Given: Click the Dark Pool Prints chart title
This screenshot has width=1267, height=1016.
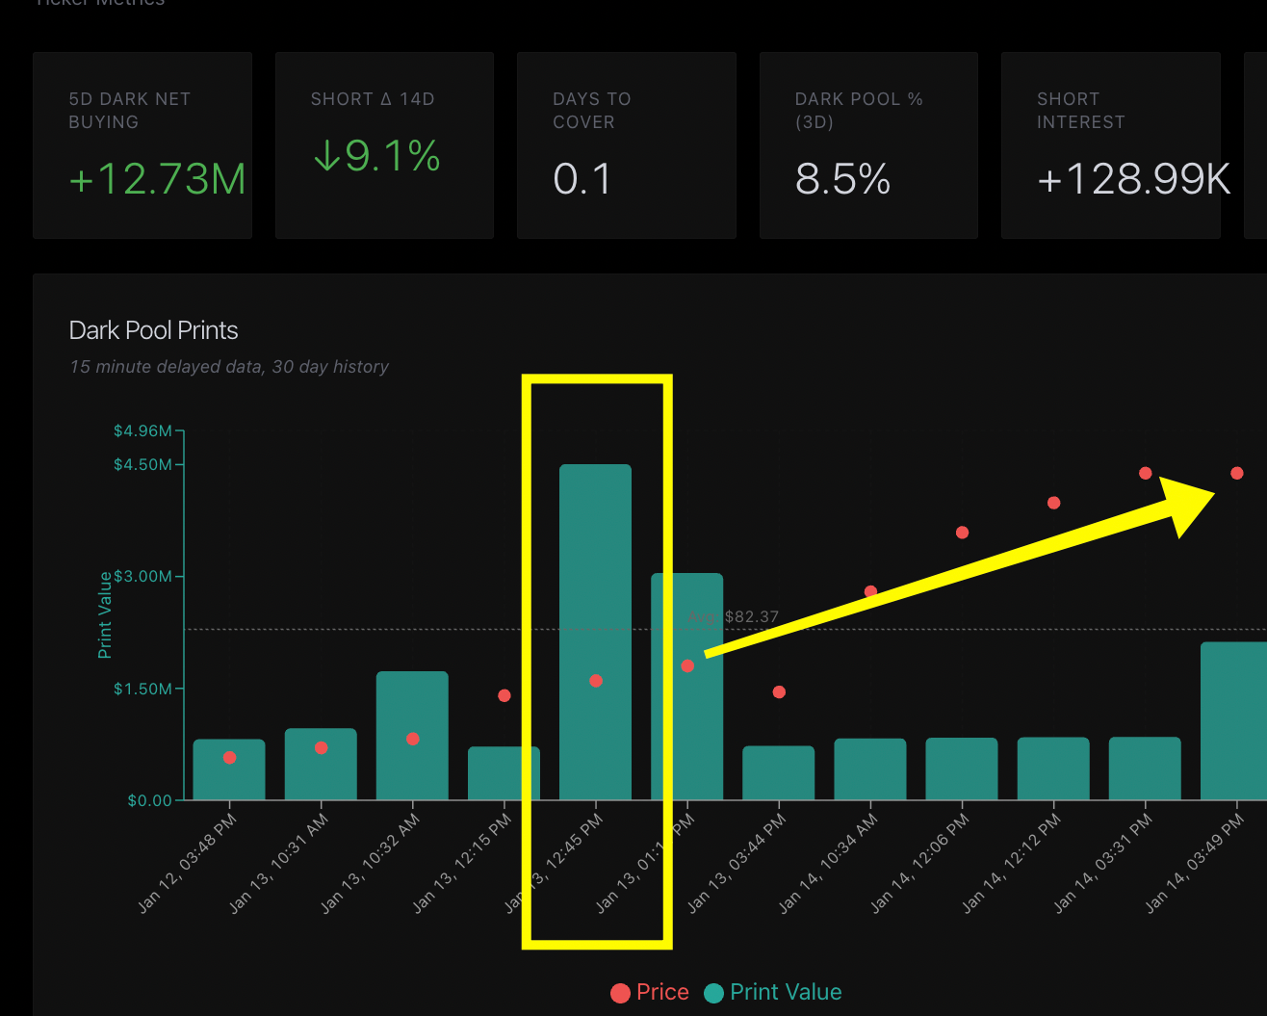Looking at the screenshot, I should coord(154,330).
